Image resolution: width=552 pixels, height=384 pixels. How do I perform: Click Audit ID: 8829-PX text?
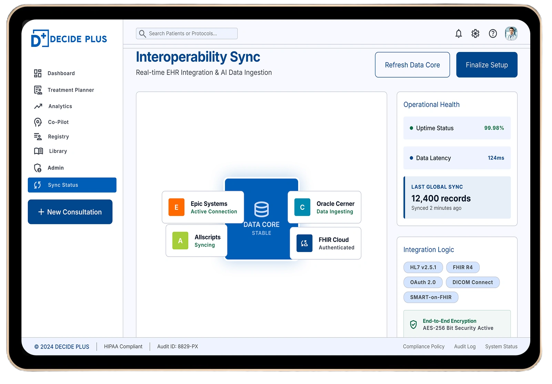tap(178, 346)
